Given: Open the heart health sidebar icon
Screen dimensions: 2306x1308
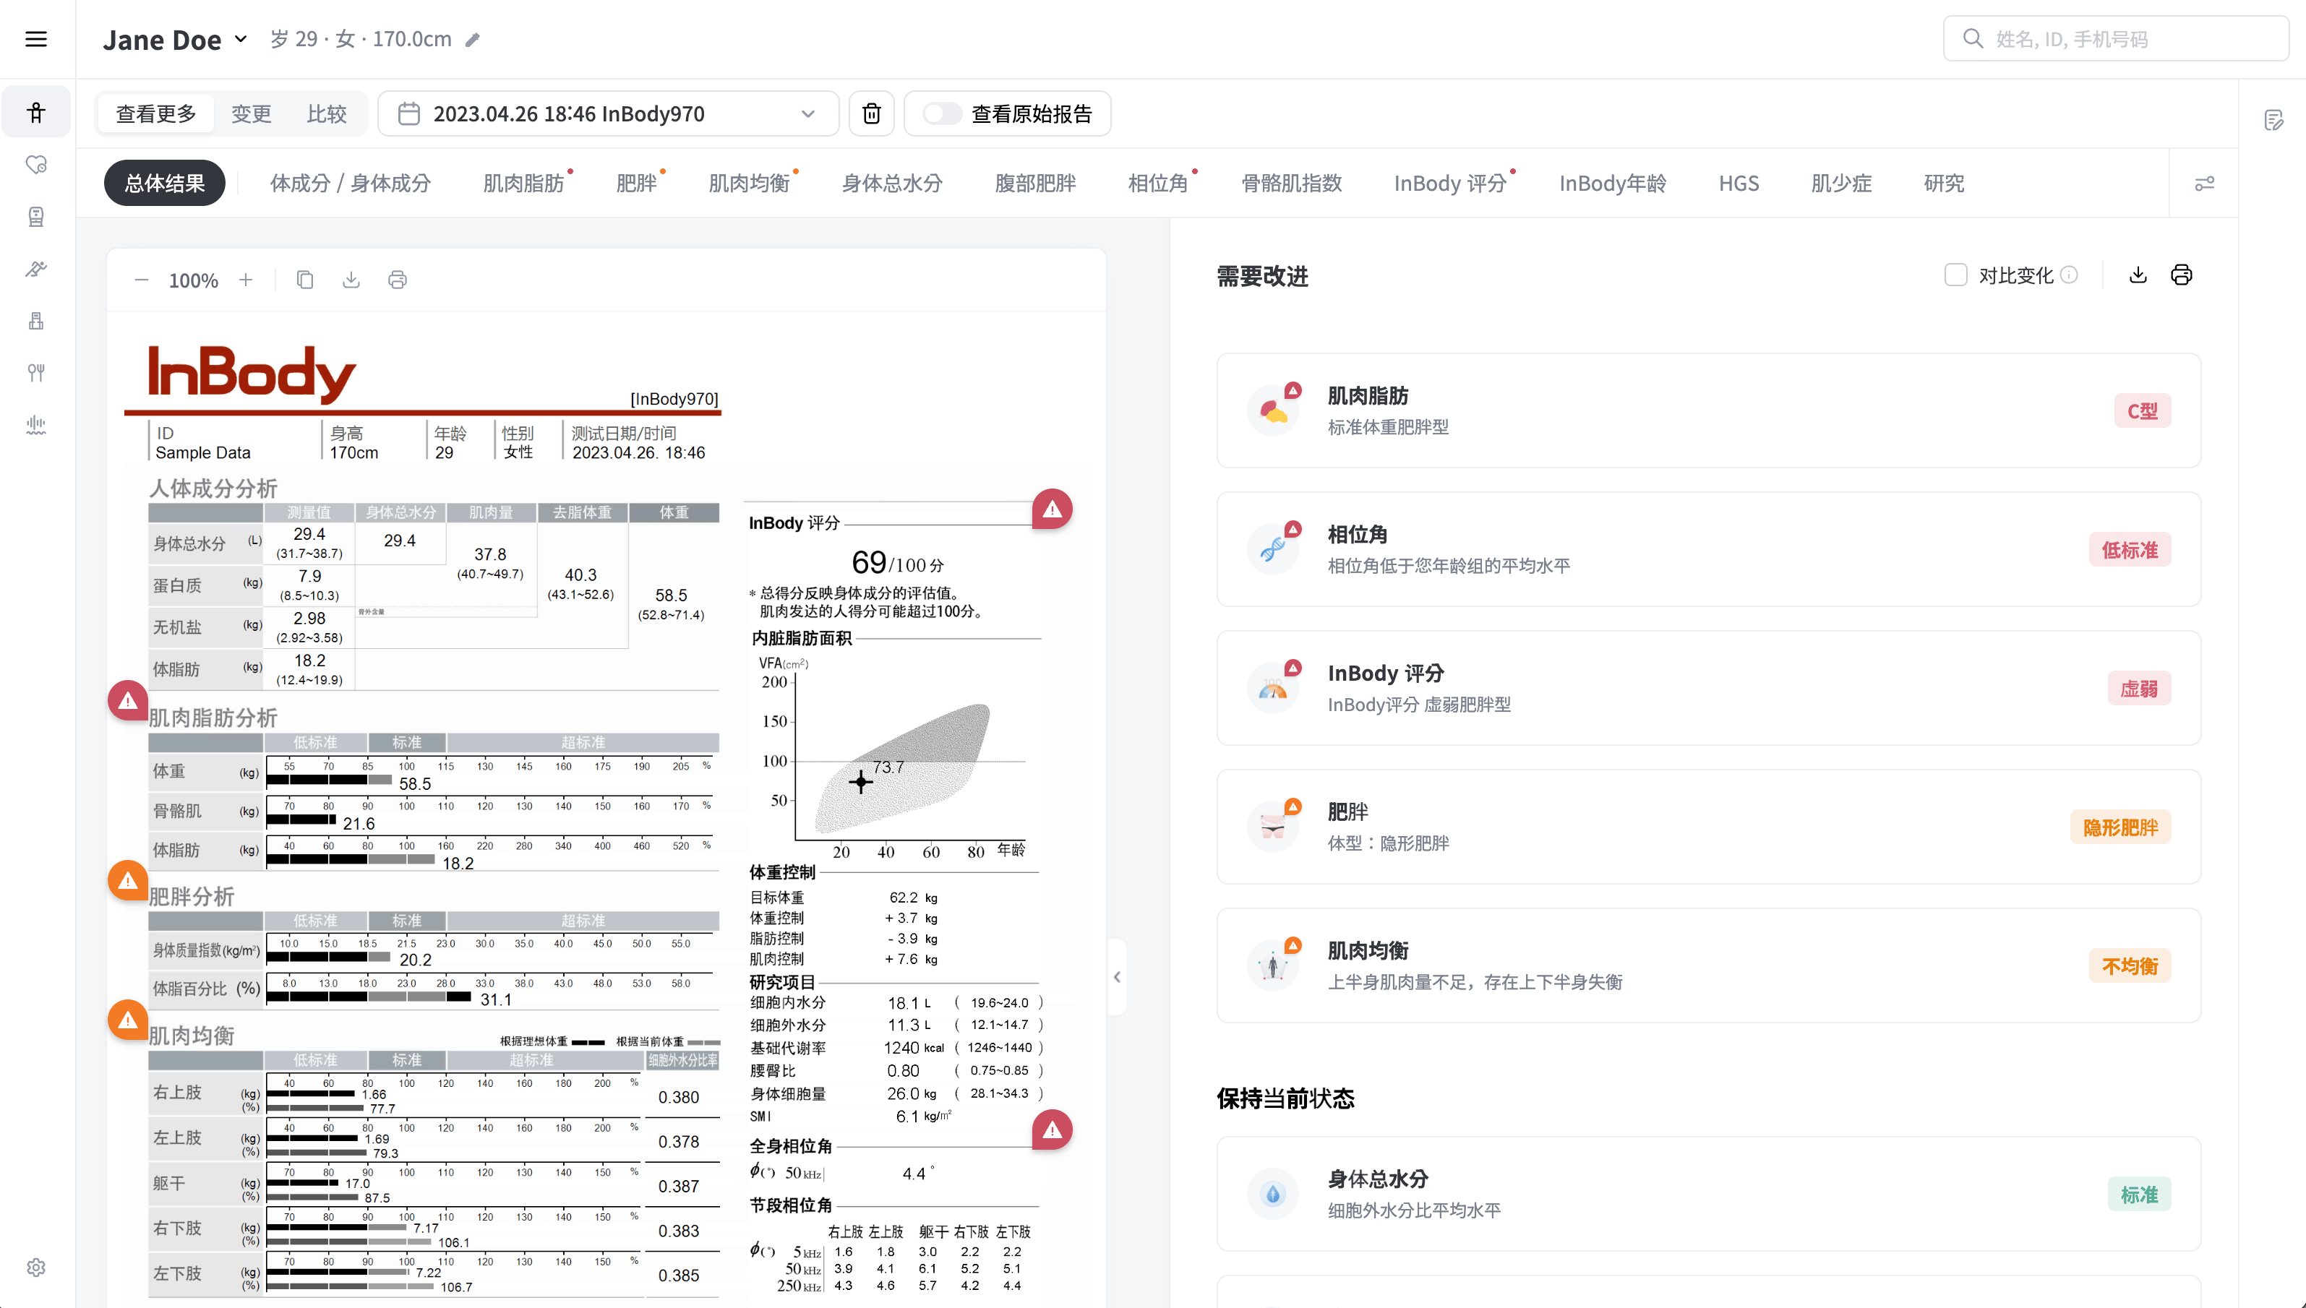Looking at the screenshot, I should tap(36, 164).
